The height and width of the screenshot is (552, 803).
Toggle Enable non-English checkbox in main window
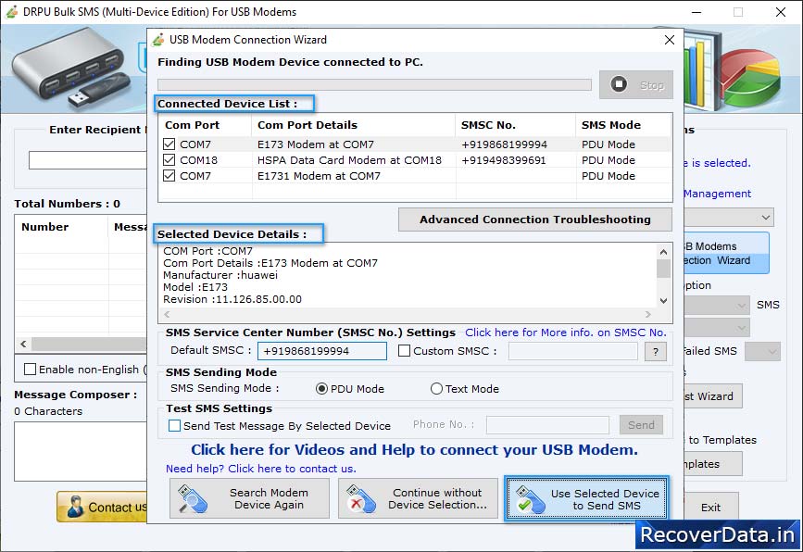[x=31, y=370]
